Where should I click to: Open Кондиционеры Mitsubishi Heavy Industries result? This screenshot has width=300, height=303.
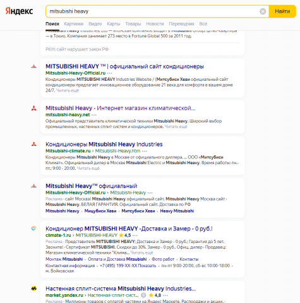point(104,145)
